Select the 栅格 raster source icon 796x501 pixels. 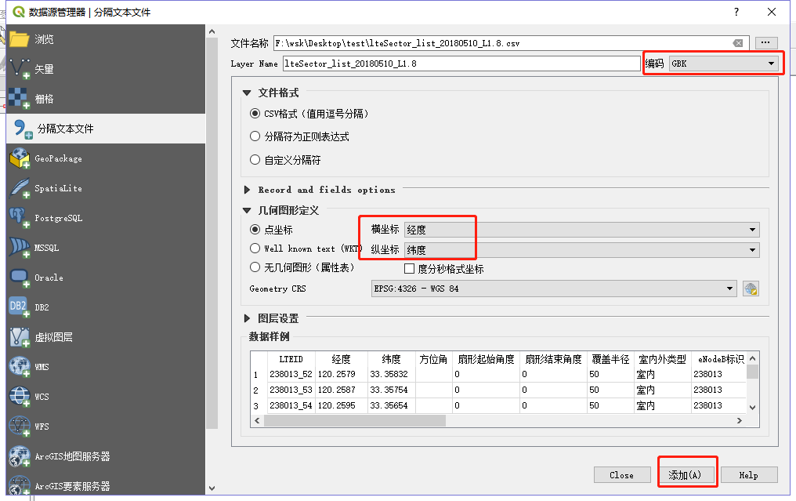20,99
